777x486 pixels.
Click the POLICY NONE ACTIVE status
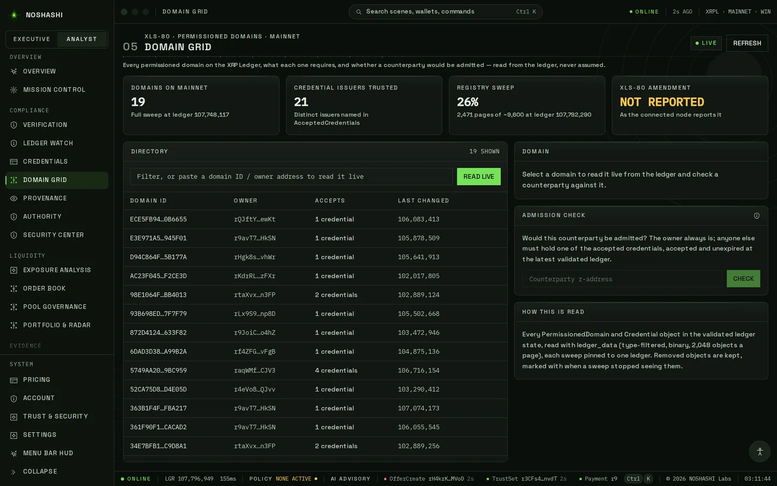[283, 478]
